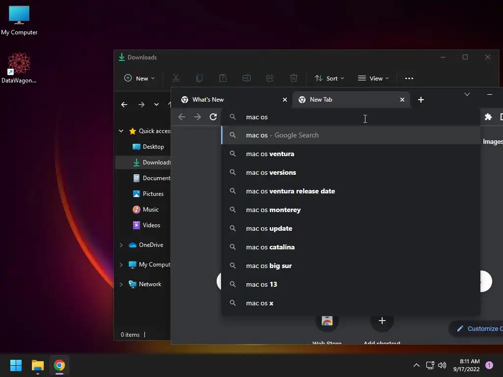Close the New Tab tab

402,100
